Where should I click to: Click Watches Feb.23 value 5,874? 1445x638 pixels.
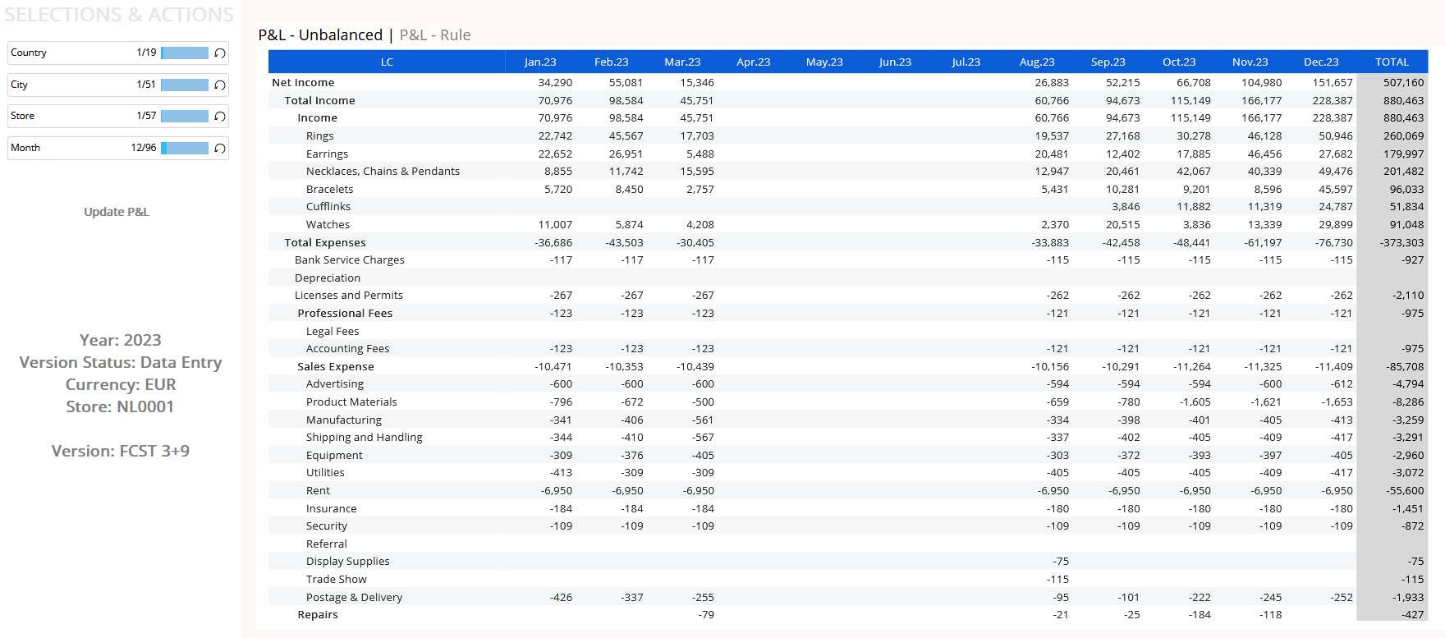point(629,225)
